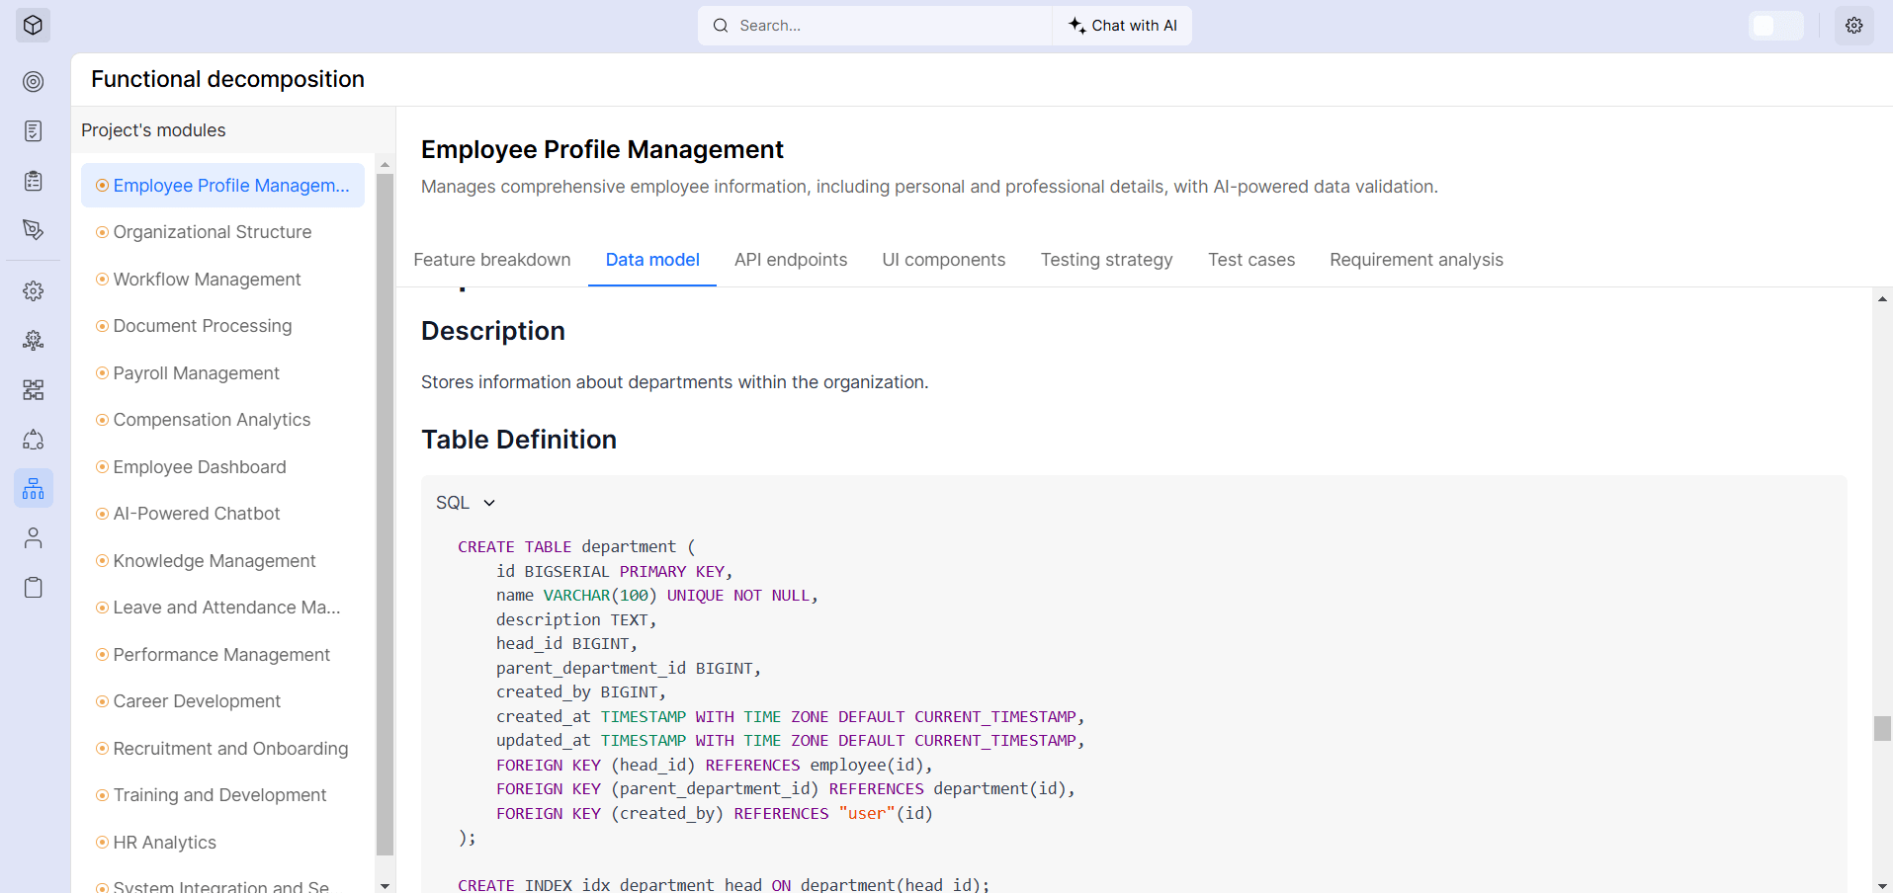The height and width of the screenshot is (893, 1893).
Task: Open the API endpoints tab
Action: [x=791, y=260]
